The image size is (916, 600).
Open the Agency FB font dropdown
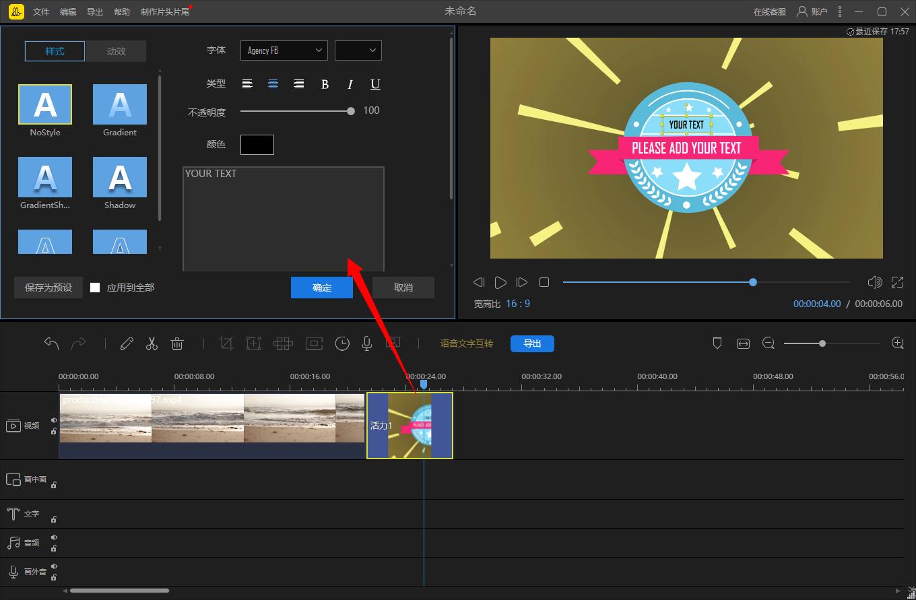(284, 51)
